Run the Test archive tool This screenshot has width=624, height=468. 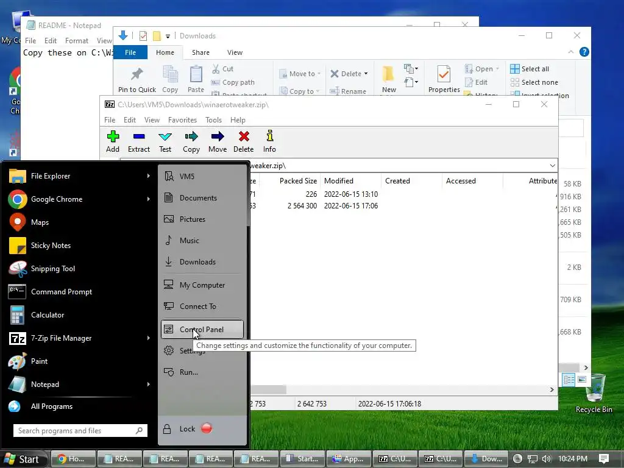(x=165, y=141)
